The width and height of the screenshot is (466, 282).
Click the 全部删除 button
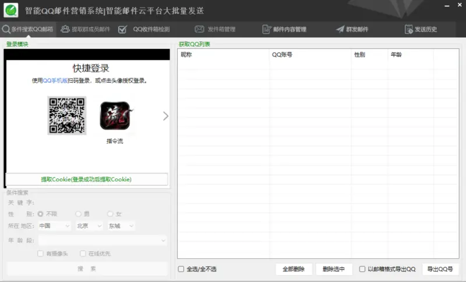pyautogui.click(x=294, y=269)
